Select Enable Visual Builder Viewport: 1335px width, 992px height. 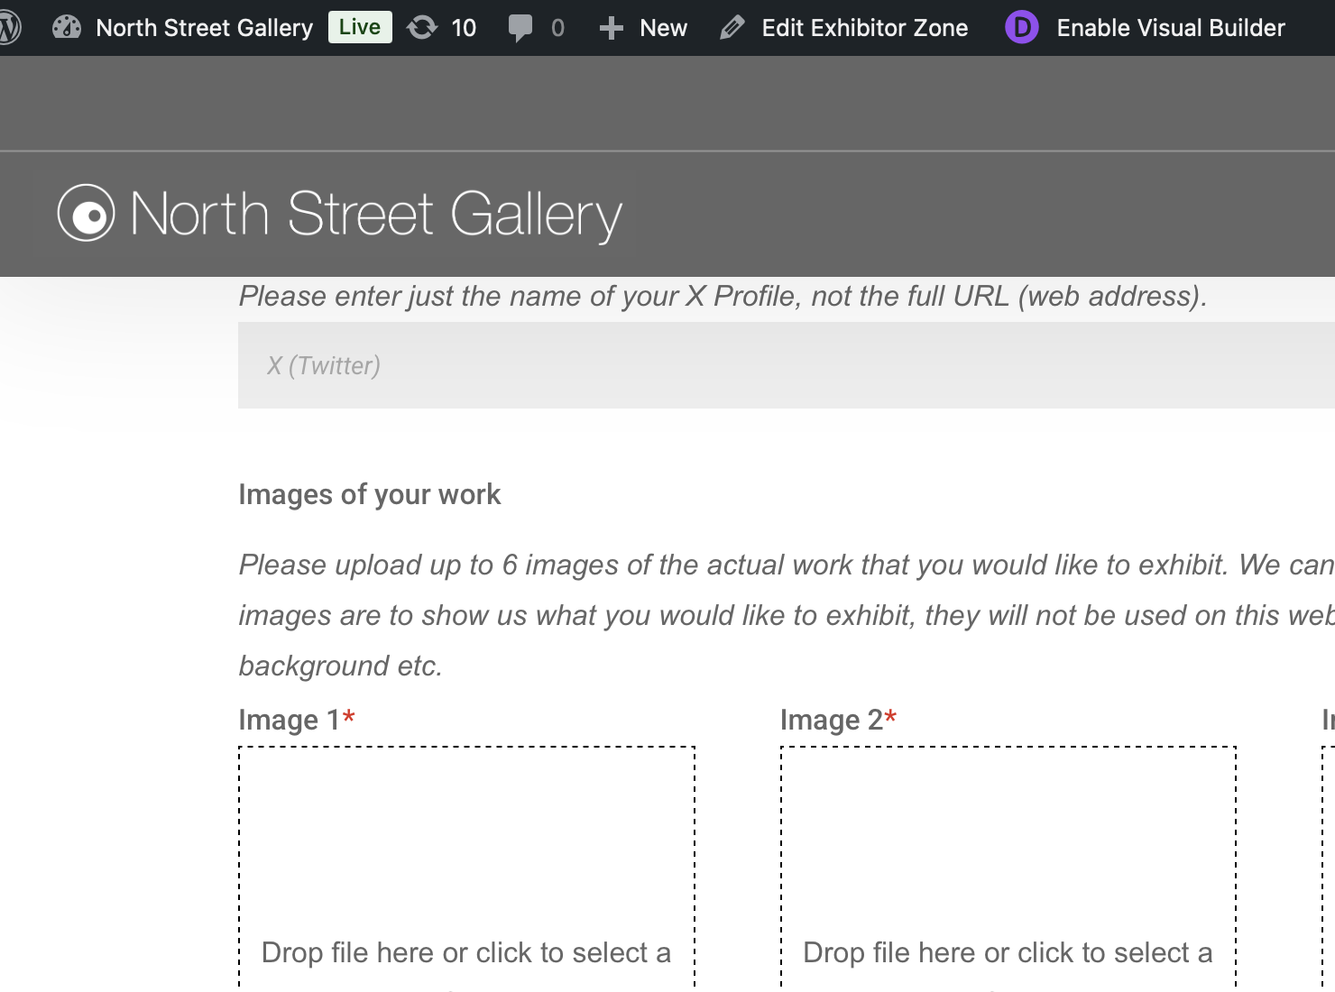coord(1170,28)
